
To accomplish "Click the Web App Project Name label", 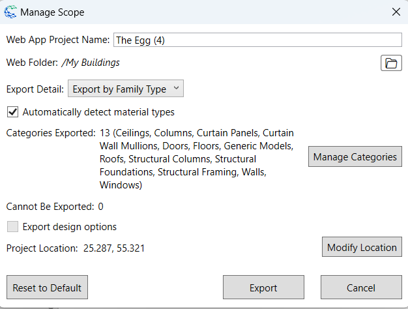I will [58, 40].
